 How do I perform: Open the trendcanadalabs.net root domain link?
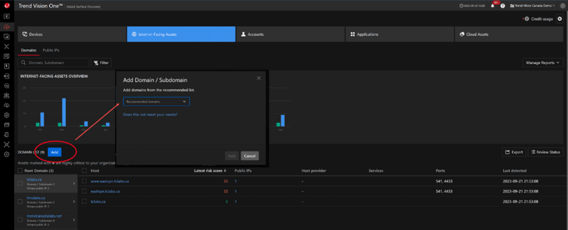[44, 216]
